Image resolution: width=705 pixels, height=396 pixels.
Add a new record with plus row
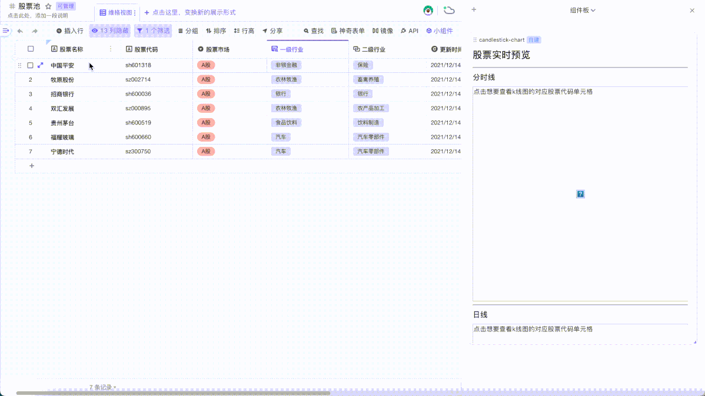(x=31, y=166)
